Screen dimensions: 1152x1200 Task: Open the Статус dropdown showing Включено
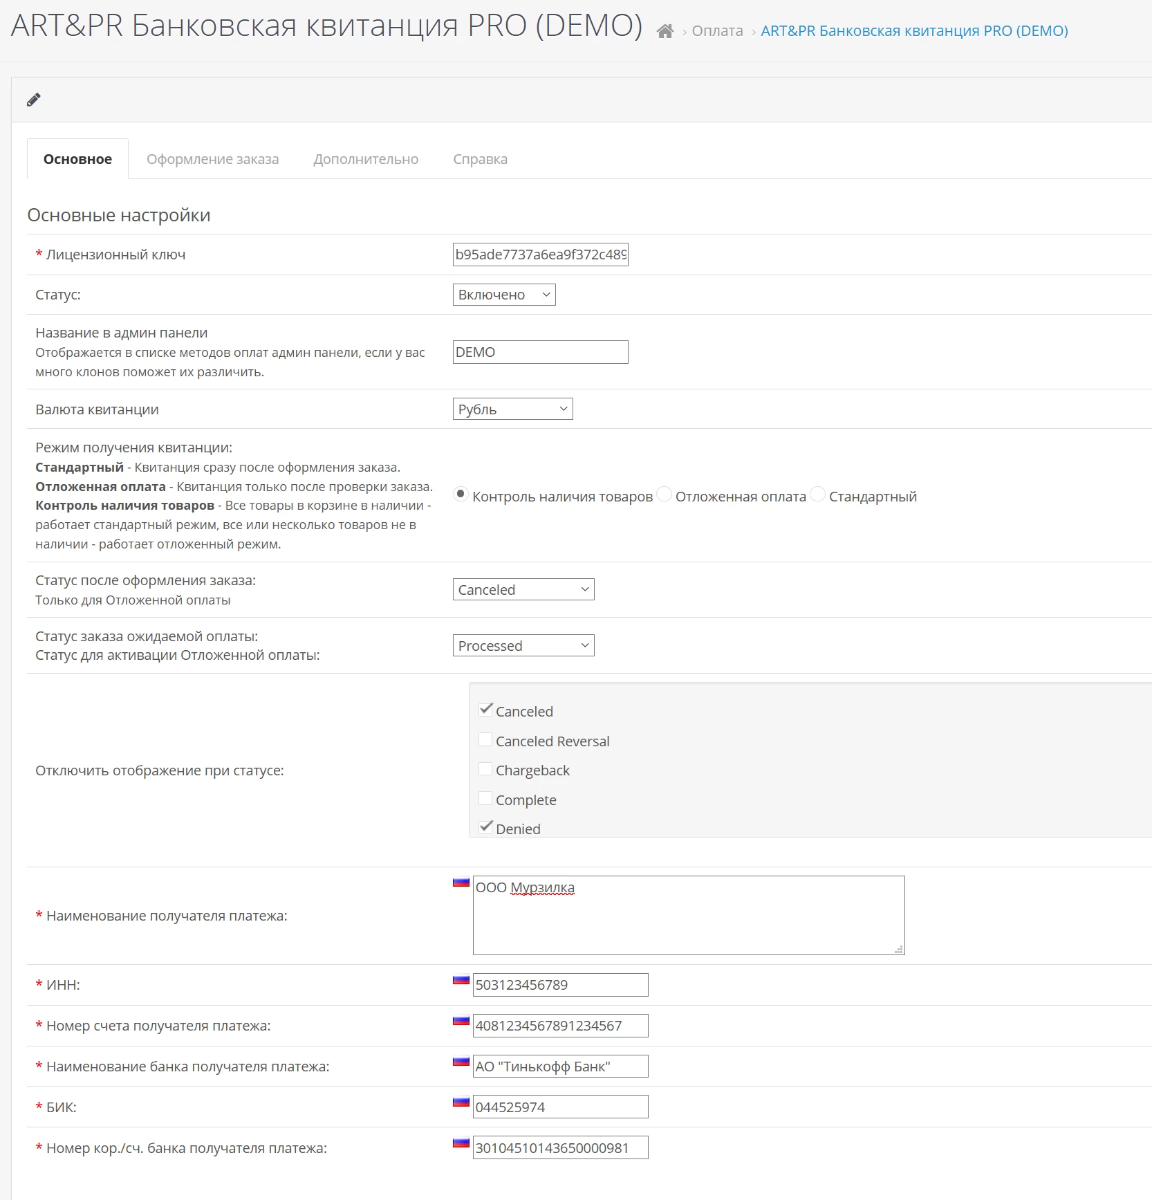[504, 295]
